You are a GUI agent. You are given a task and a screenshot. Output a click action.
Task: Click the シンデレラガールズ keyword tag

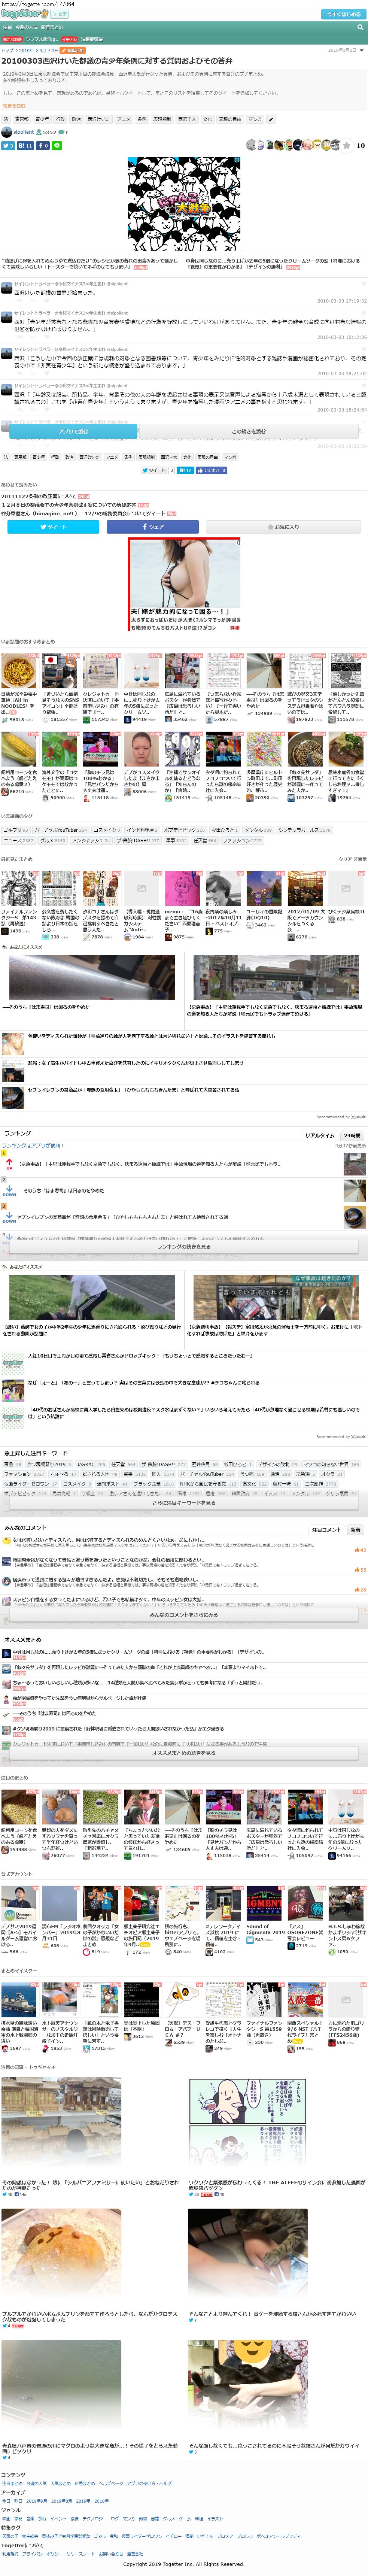pyautogui.click(x=304, y=830)
